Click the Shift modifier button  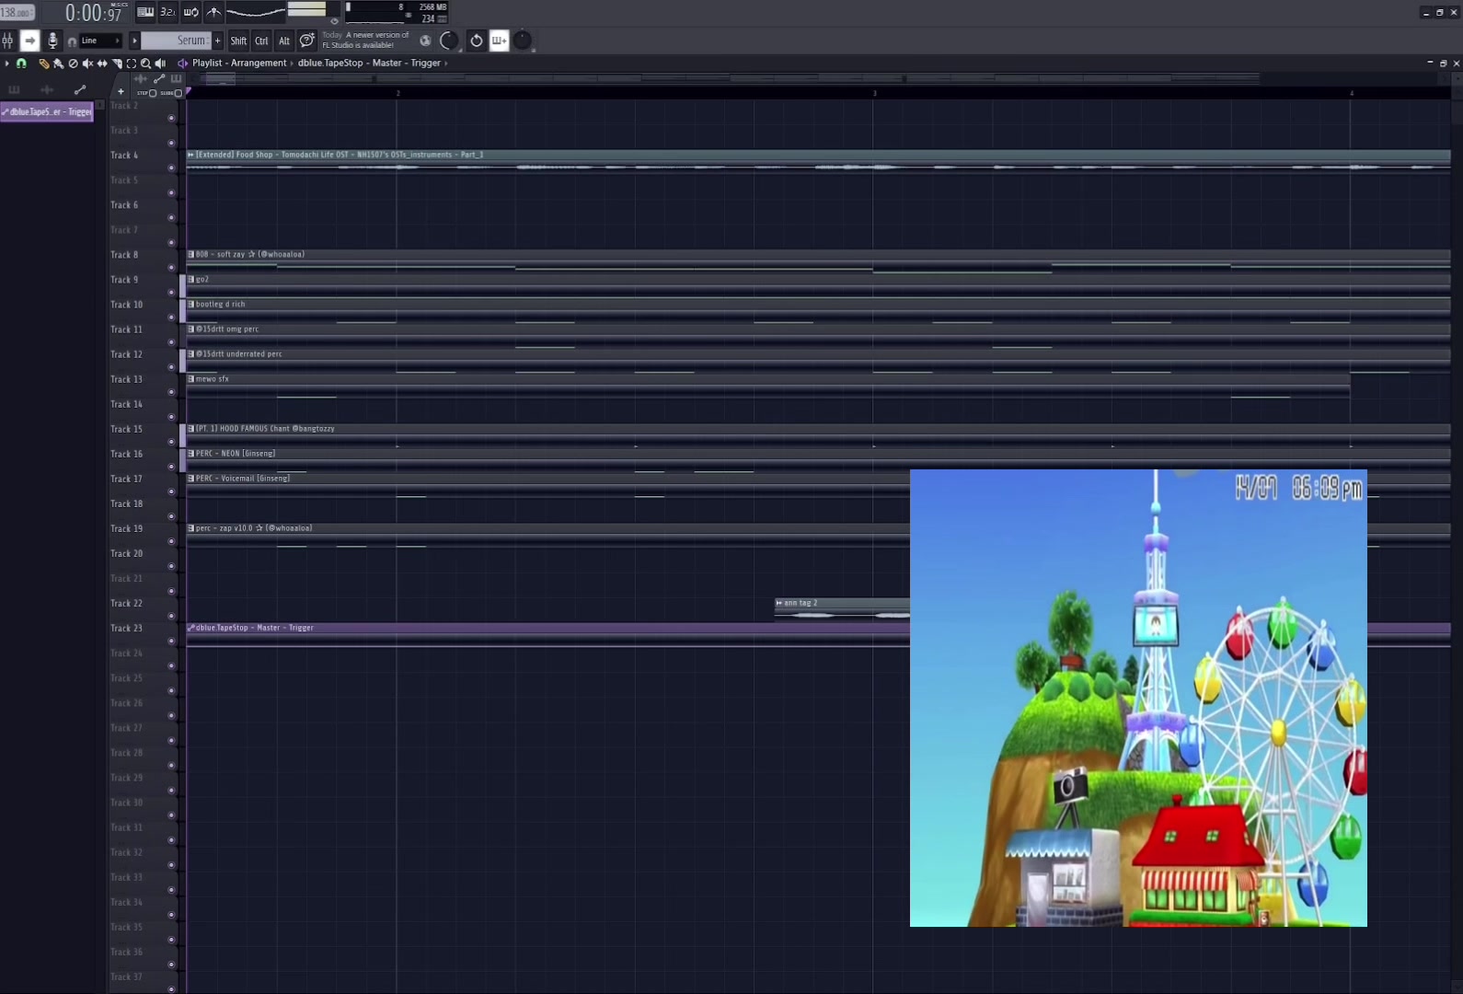(238, 40)
